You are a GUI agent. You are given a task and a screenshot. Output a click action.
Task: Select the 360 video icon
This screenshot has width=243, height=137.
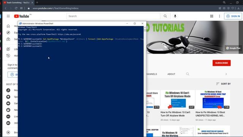(x=8, y=123)
